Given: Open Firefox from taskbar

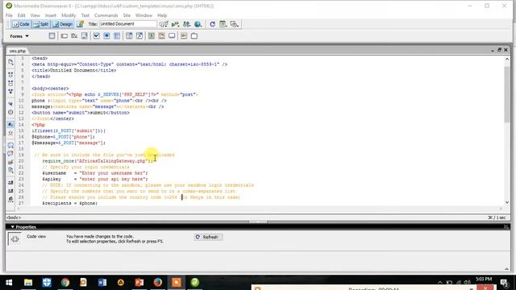Looking at the screenshot, I should (x=158, y=283).
